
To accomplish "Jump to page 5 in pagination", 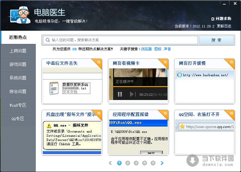I will [153, 163].
